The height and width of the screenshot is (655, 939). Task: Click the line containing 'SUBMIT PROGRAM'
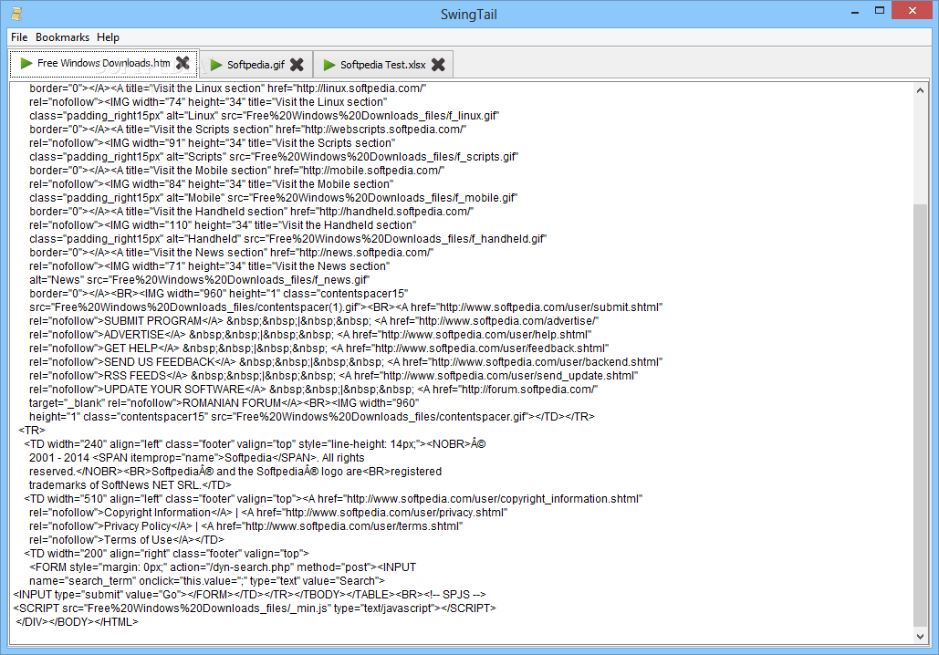pyautogui.click(x=314, y=321)
